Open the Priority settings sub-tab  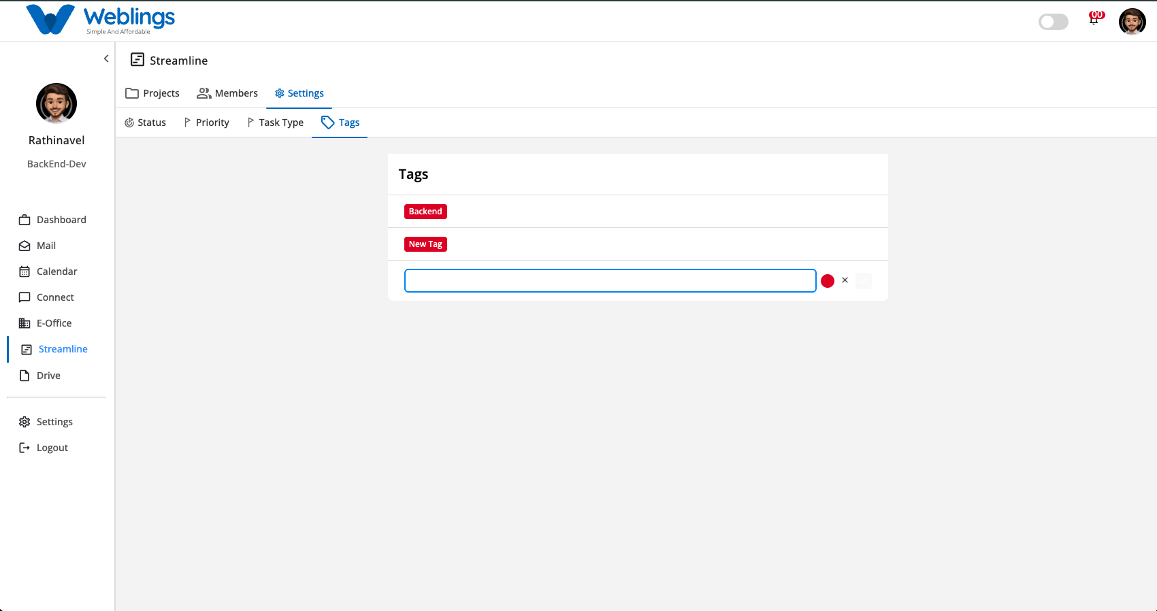[x=206, y=122]
